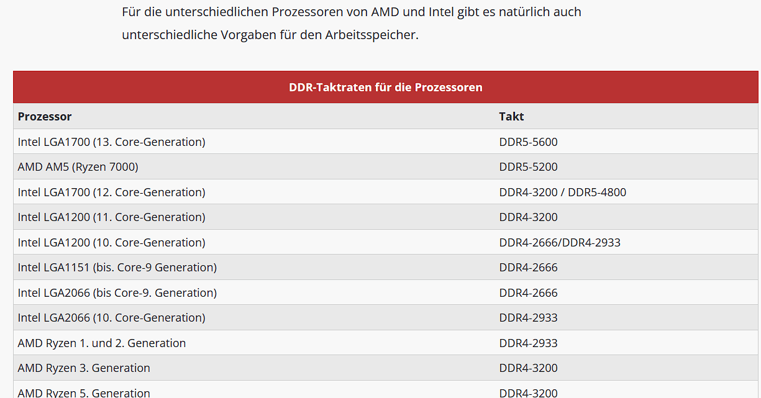Select the DDR4-3200 / DDR5-4800 value
761x398 pixels.
(x=562, y=192)
